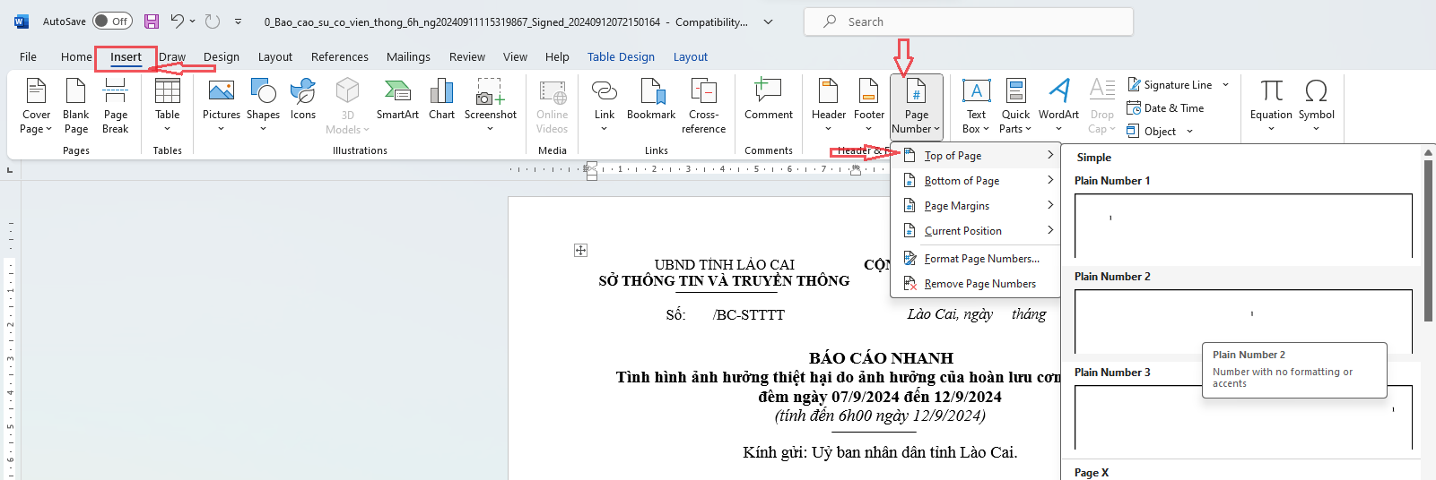Choose Remove Page Numbers
The height and width of the screenshot is (480, 1436).
pyautogui.click(x=976, y=283)
